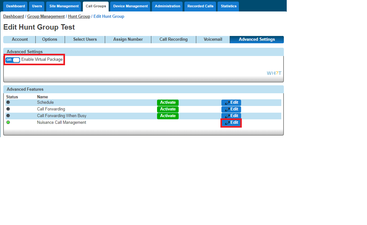Click Call Forwarding When Busy status dot
This screenshot has height=225, width=367.
(x=8, y=116)
